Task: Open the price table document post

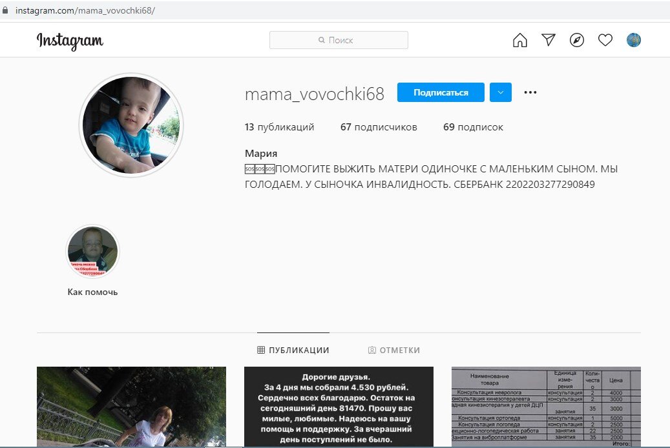Action: (546, 407)
